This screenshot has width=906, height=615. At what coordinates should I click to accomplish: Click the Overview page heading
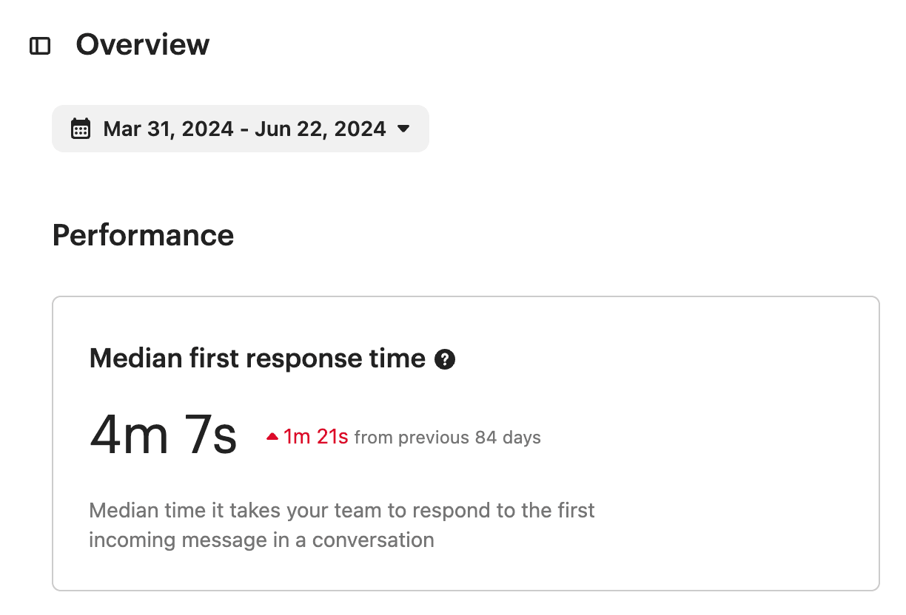[143, 45]
